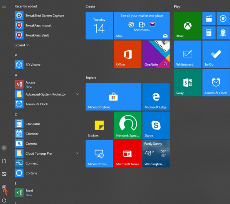230x204 pixels.
Task: Click the letter C section header
Action: [16, 115]
